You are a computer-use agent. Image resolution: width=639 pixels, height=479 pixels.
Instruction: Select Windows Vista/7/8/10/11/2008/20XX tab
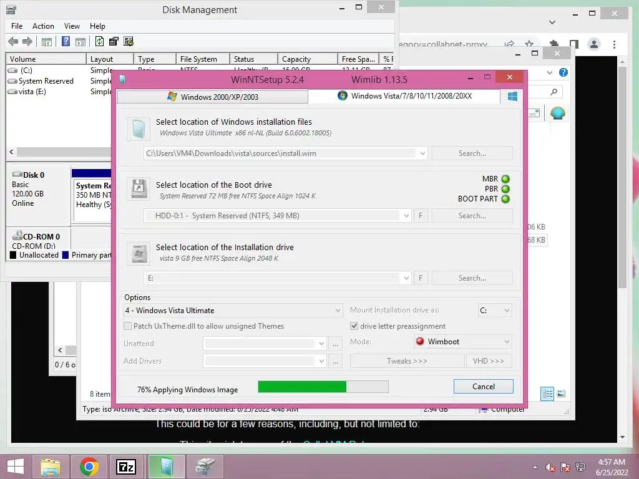pos(404,96)
